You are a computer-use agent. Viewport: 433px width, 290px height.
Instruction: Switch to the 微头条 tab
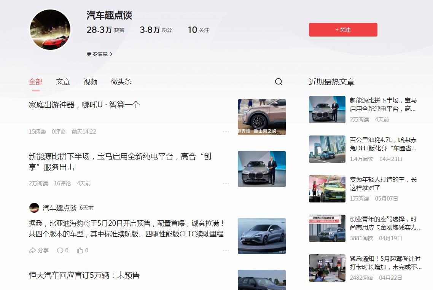click(x=121, y=82)
